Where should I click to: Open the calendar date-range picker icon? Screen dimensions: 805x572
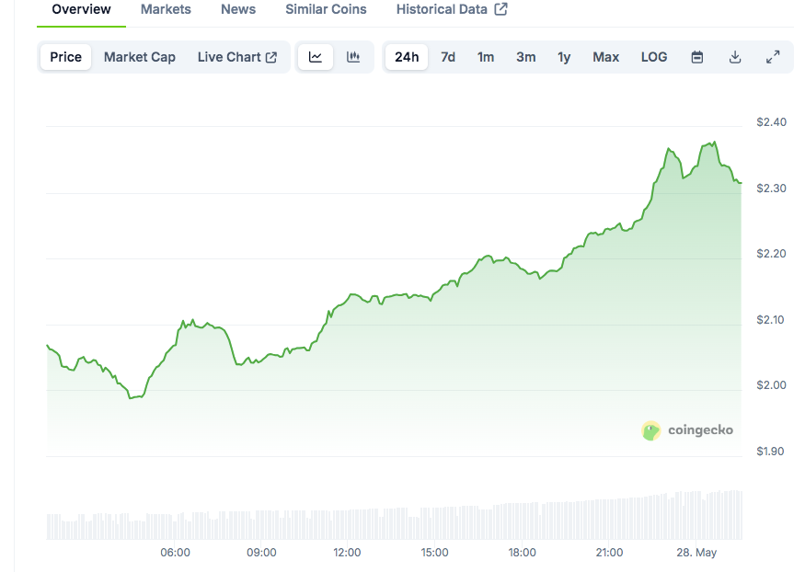click(x=697, y=57)
